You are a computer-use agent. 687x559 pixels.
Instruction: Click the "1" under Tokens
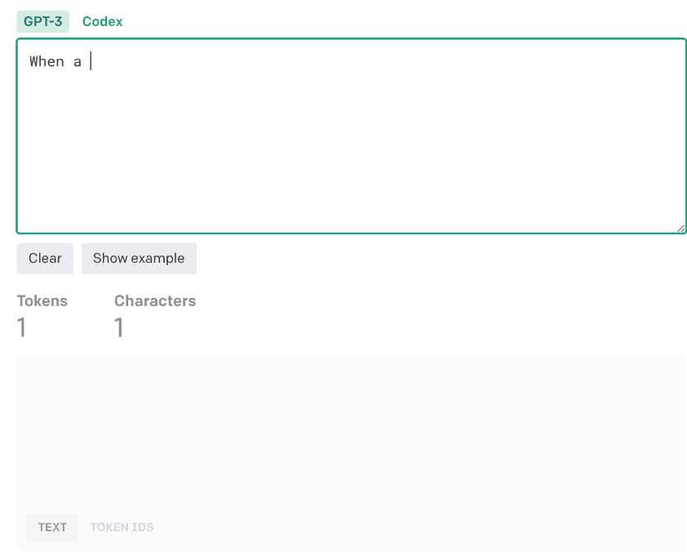click(x=21, y=327)
